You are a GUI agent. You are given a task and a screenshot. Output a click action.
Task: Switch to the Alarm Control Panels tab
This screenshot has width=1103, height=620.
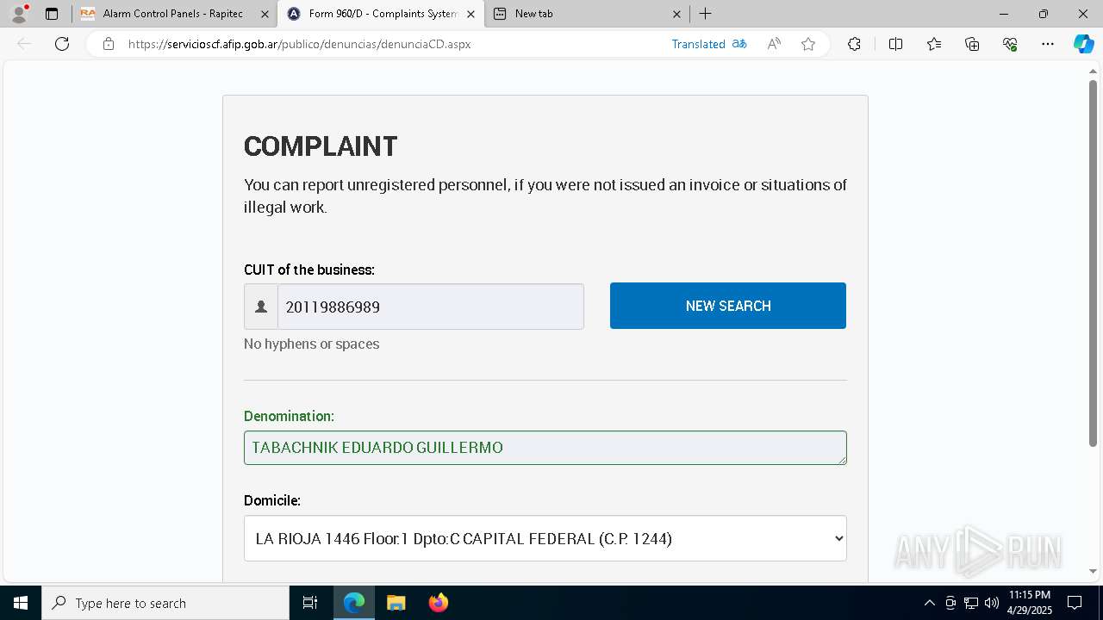point(173,14)
